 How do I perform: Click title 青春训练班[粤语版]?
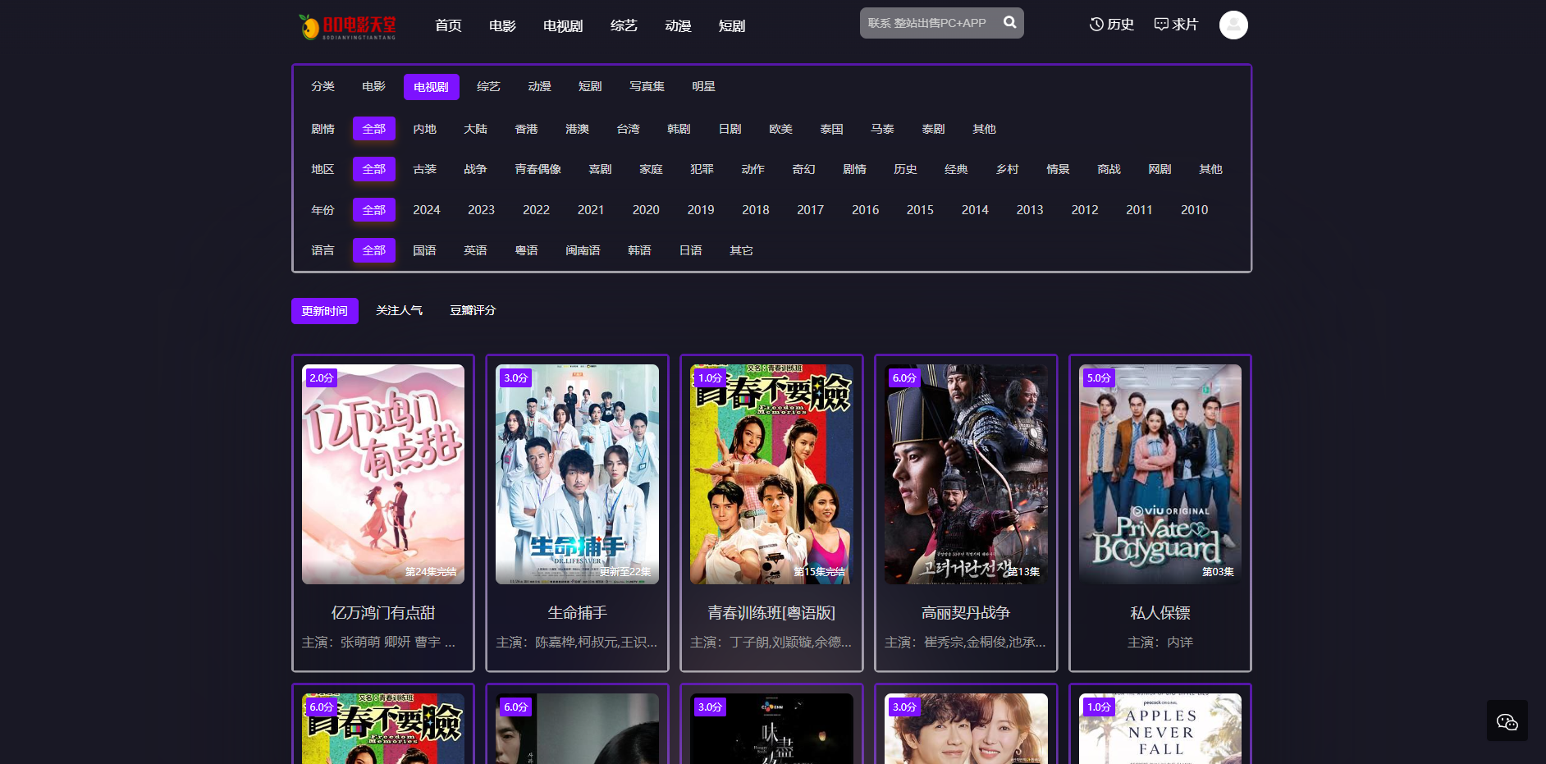point(771,613)
